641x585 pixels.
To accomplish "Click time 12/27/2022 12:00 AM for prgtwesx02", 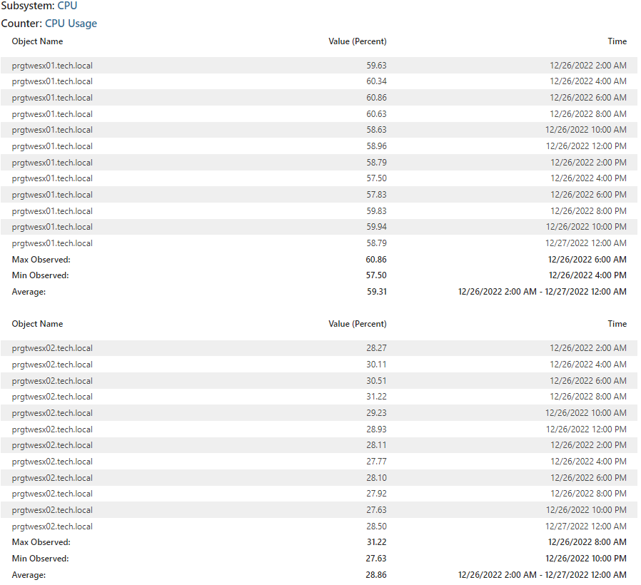I will pos(586,526).
